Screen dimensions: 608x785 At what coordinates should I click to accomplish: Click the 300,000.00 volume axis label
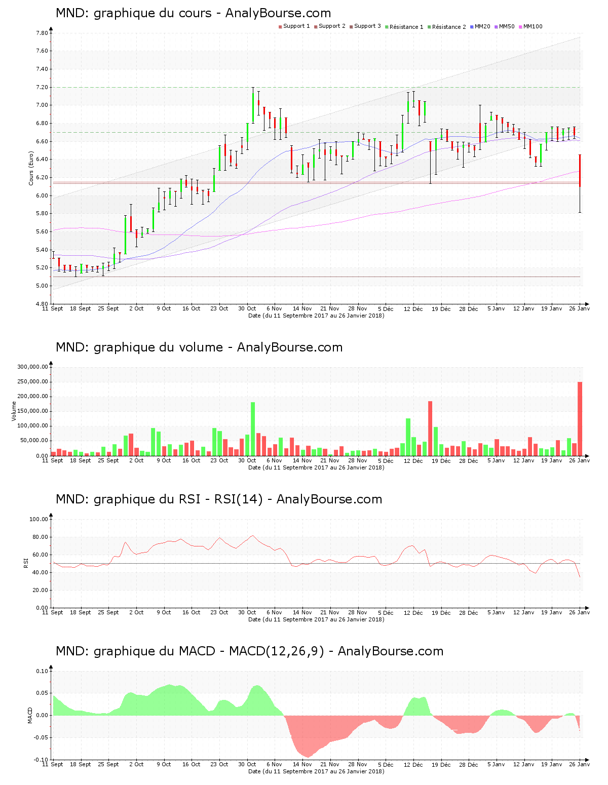[33, 367]
